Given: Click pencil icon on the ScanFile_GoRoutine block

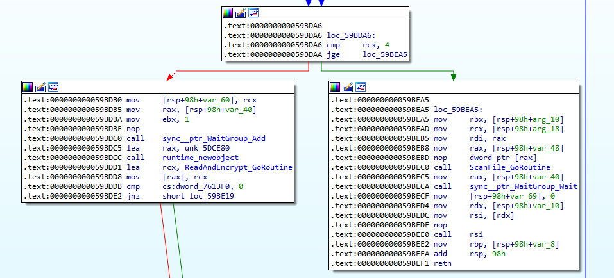Looking at the screenshot, I should (348, 86).
